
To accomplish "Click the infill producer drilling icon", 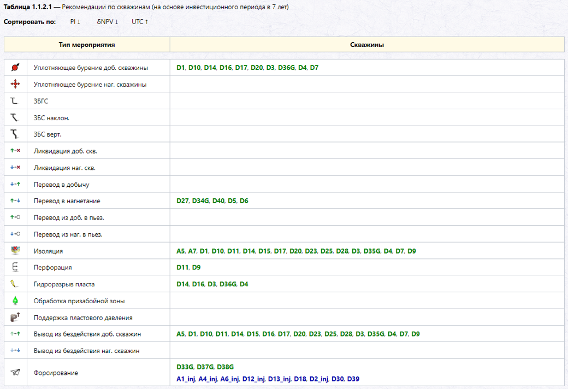I will point(15,67).
